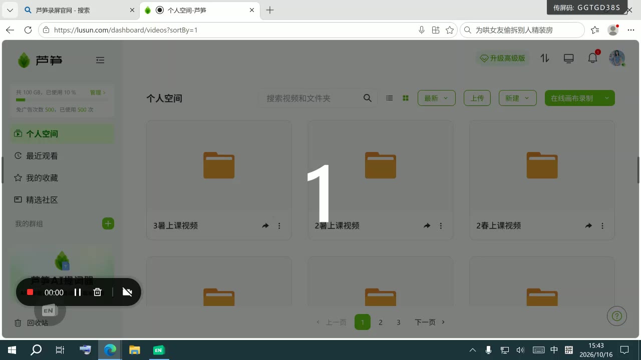Click 升级高级版 upgrade button

click(x=502, y=58)
